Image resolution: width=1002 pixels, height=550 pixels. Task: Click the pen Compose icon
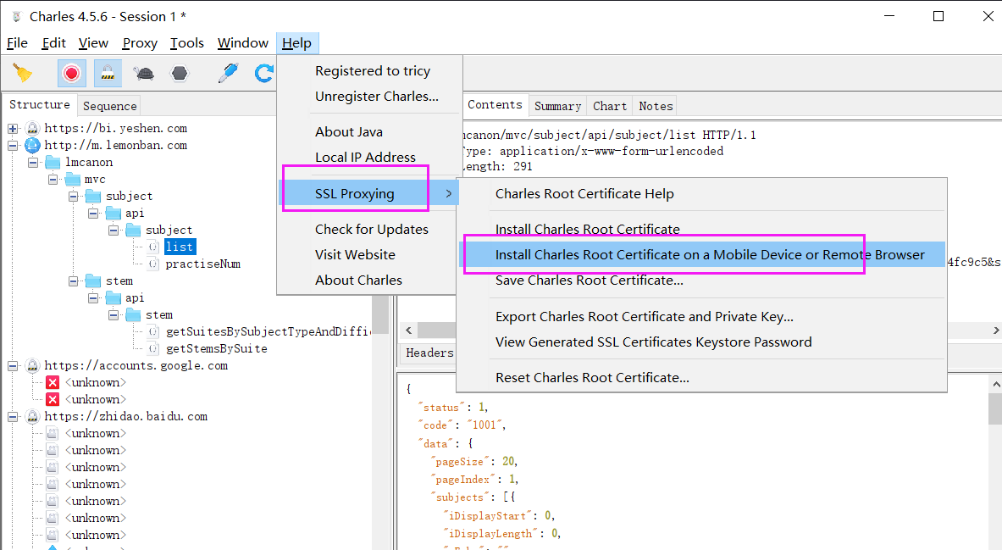coord(228,74)
